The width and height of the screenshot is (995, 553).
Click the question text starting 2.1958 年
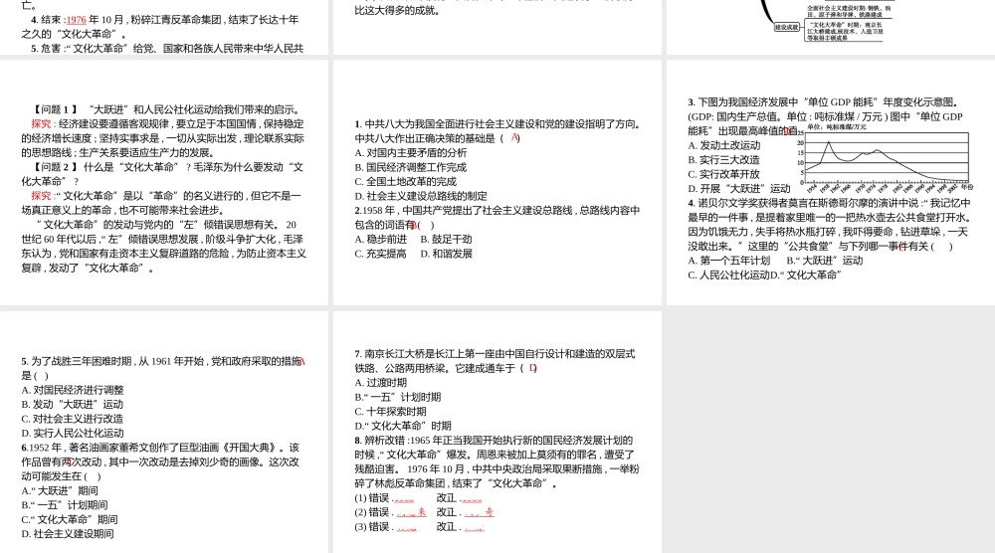point(497,218)
